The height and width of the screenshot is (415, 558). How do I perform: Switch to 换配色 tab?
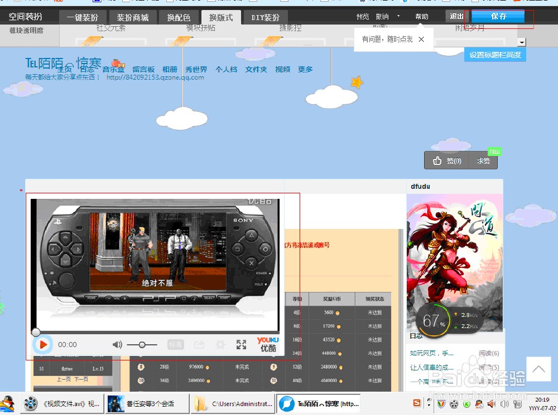pyautogui.click(x=179, y=17)
